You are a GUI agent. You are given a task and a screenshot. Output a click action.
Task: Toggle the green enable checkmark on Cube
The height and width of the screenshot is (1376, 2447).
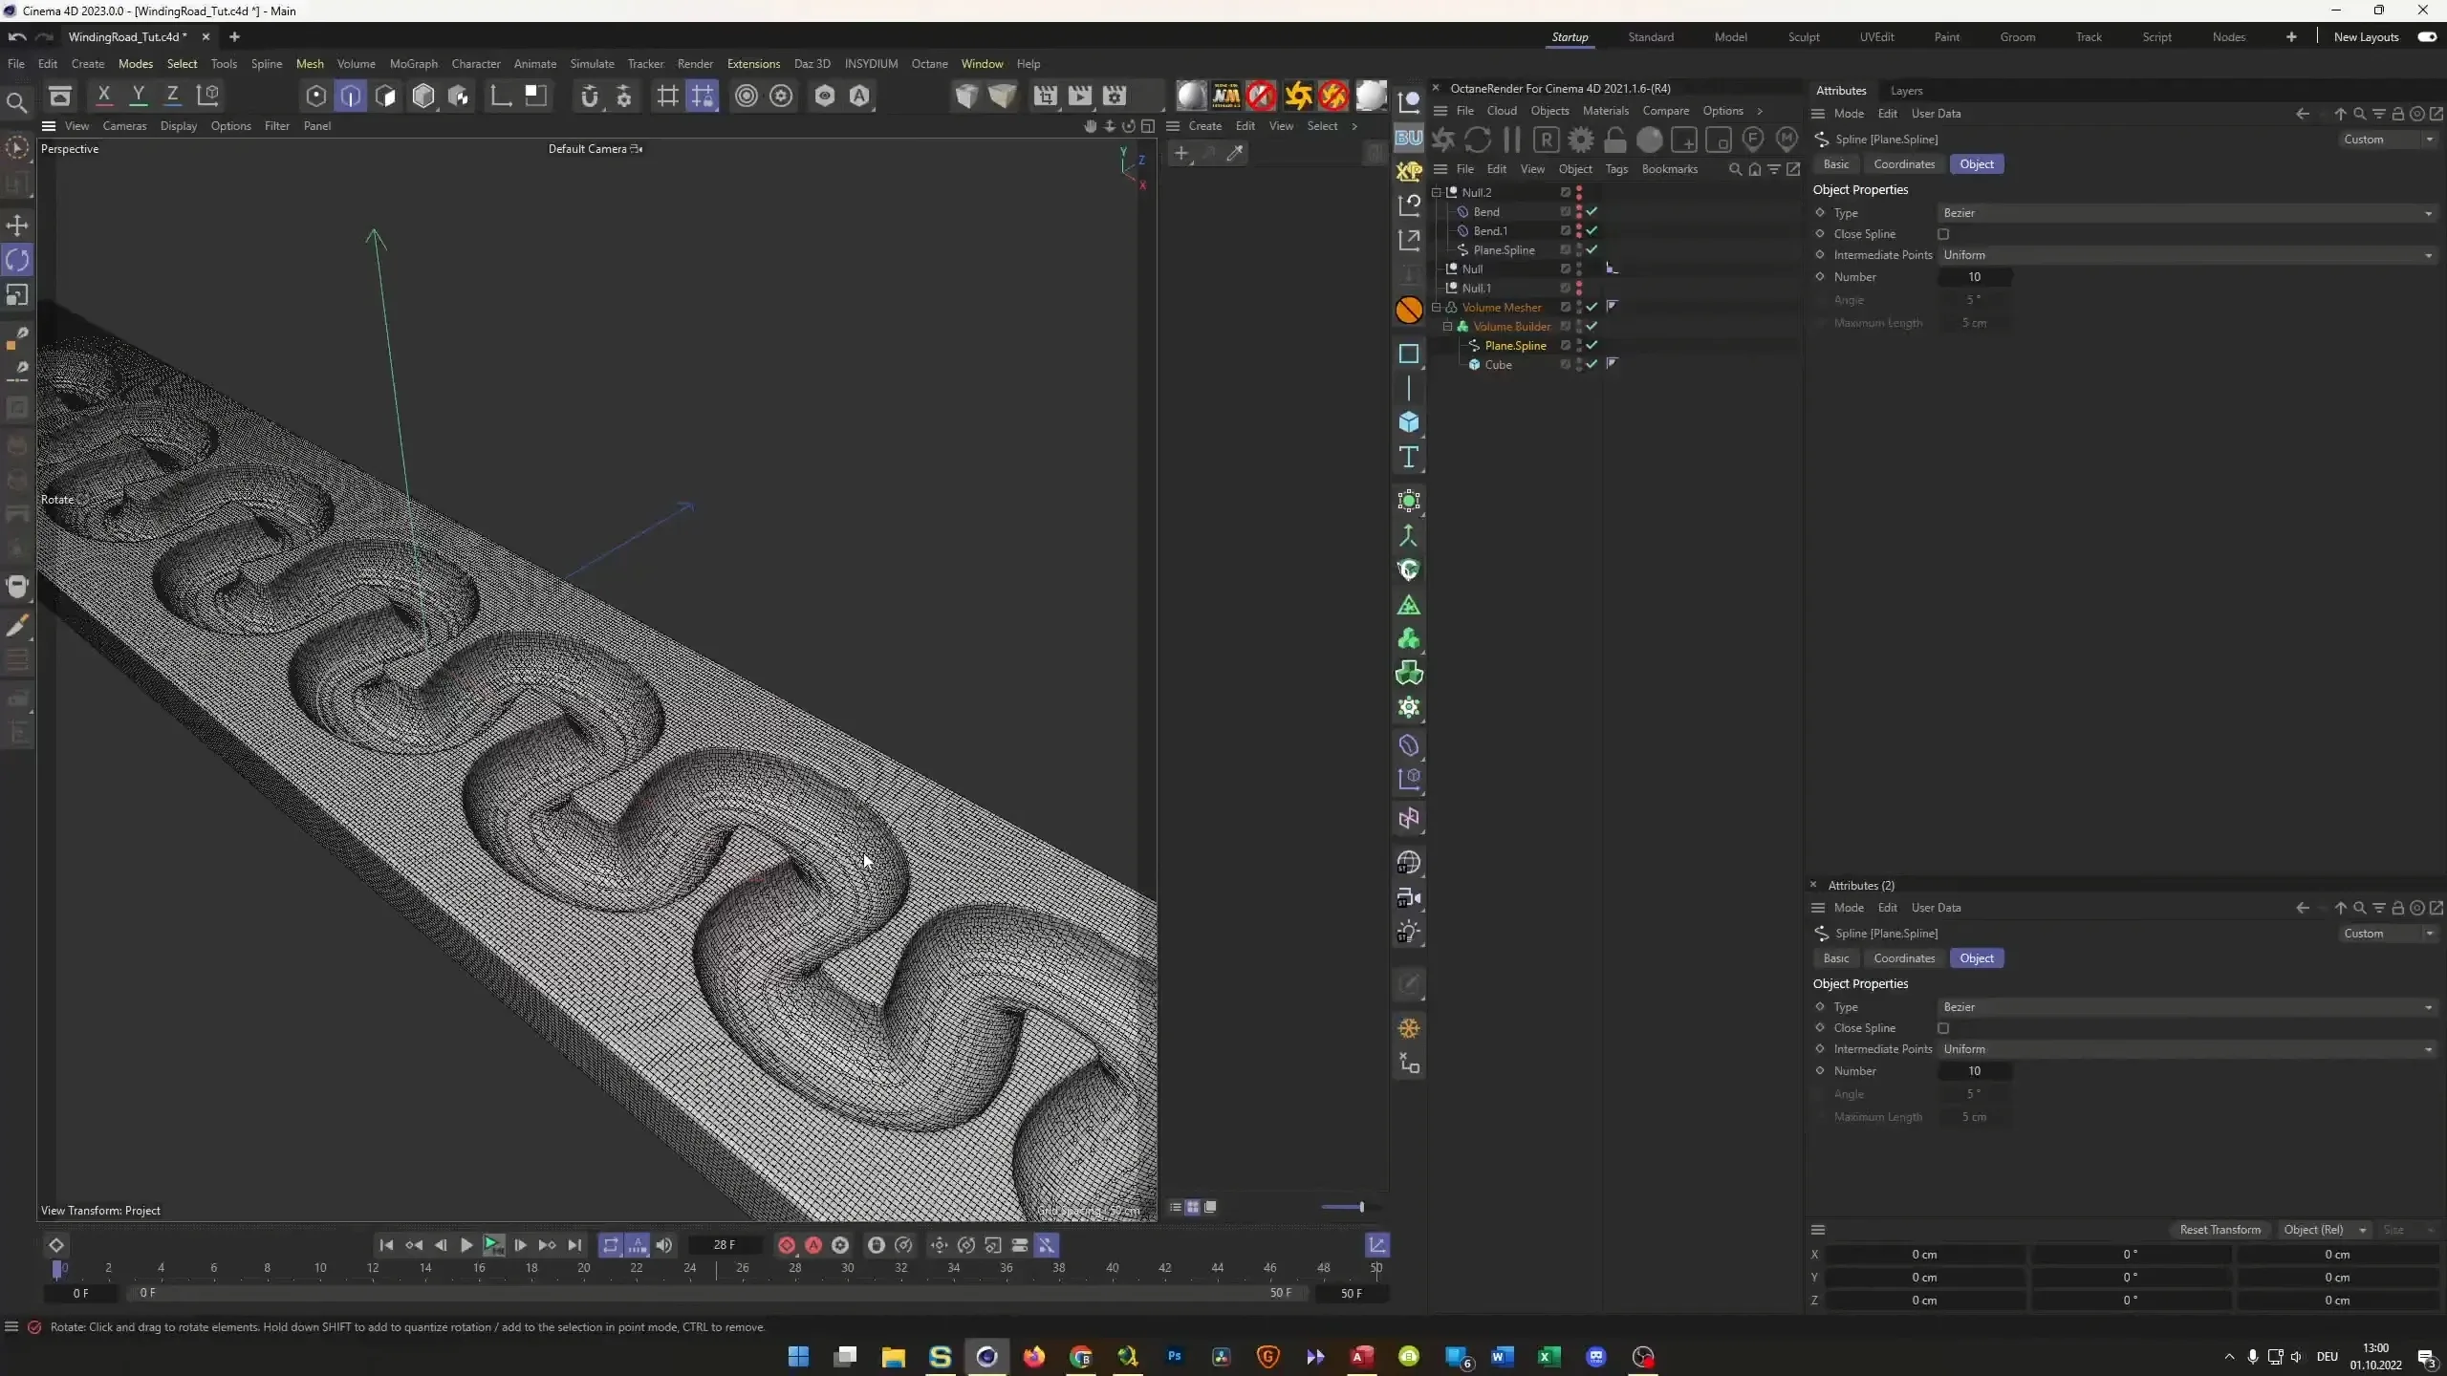pos(1591,365)
